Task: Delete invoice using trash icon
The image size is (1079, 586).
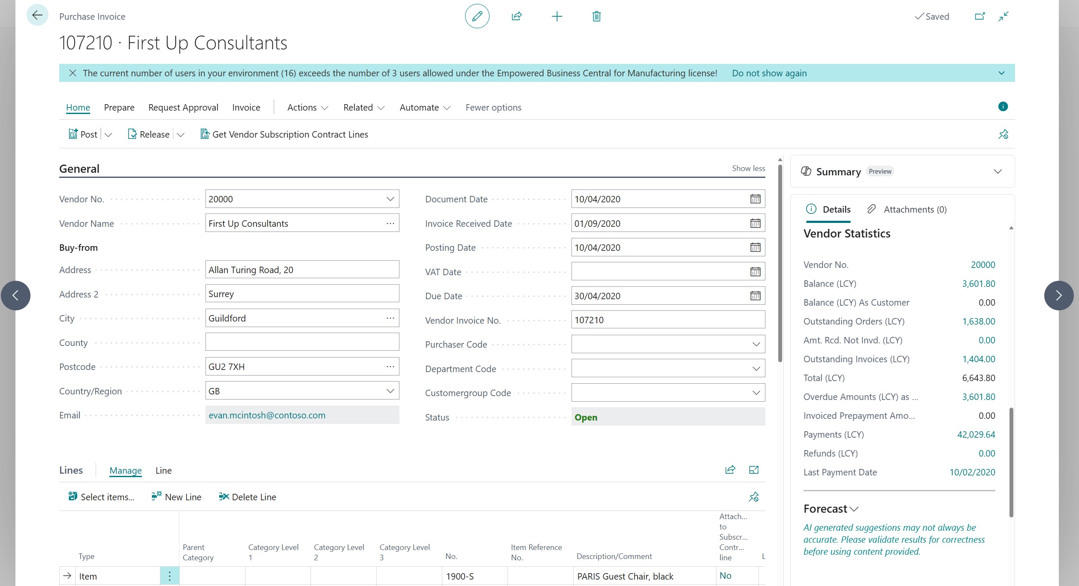Action: [596, 16]
